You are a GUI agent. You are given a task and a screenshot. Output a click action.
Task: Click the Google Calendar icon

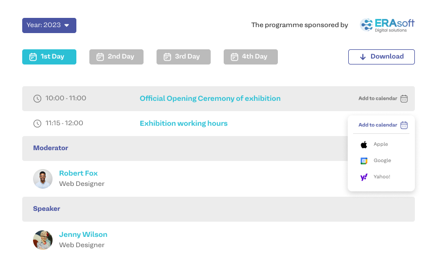click(x=364, y=161)
